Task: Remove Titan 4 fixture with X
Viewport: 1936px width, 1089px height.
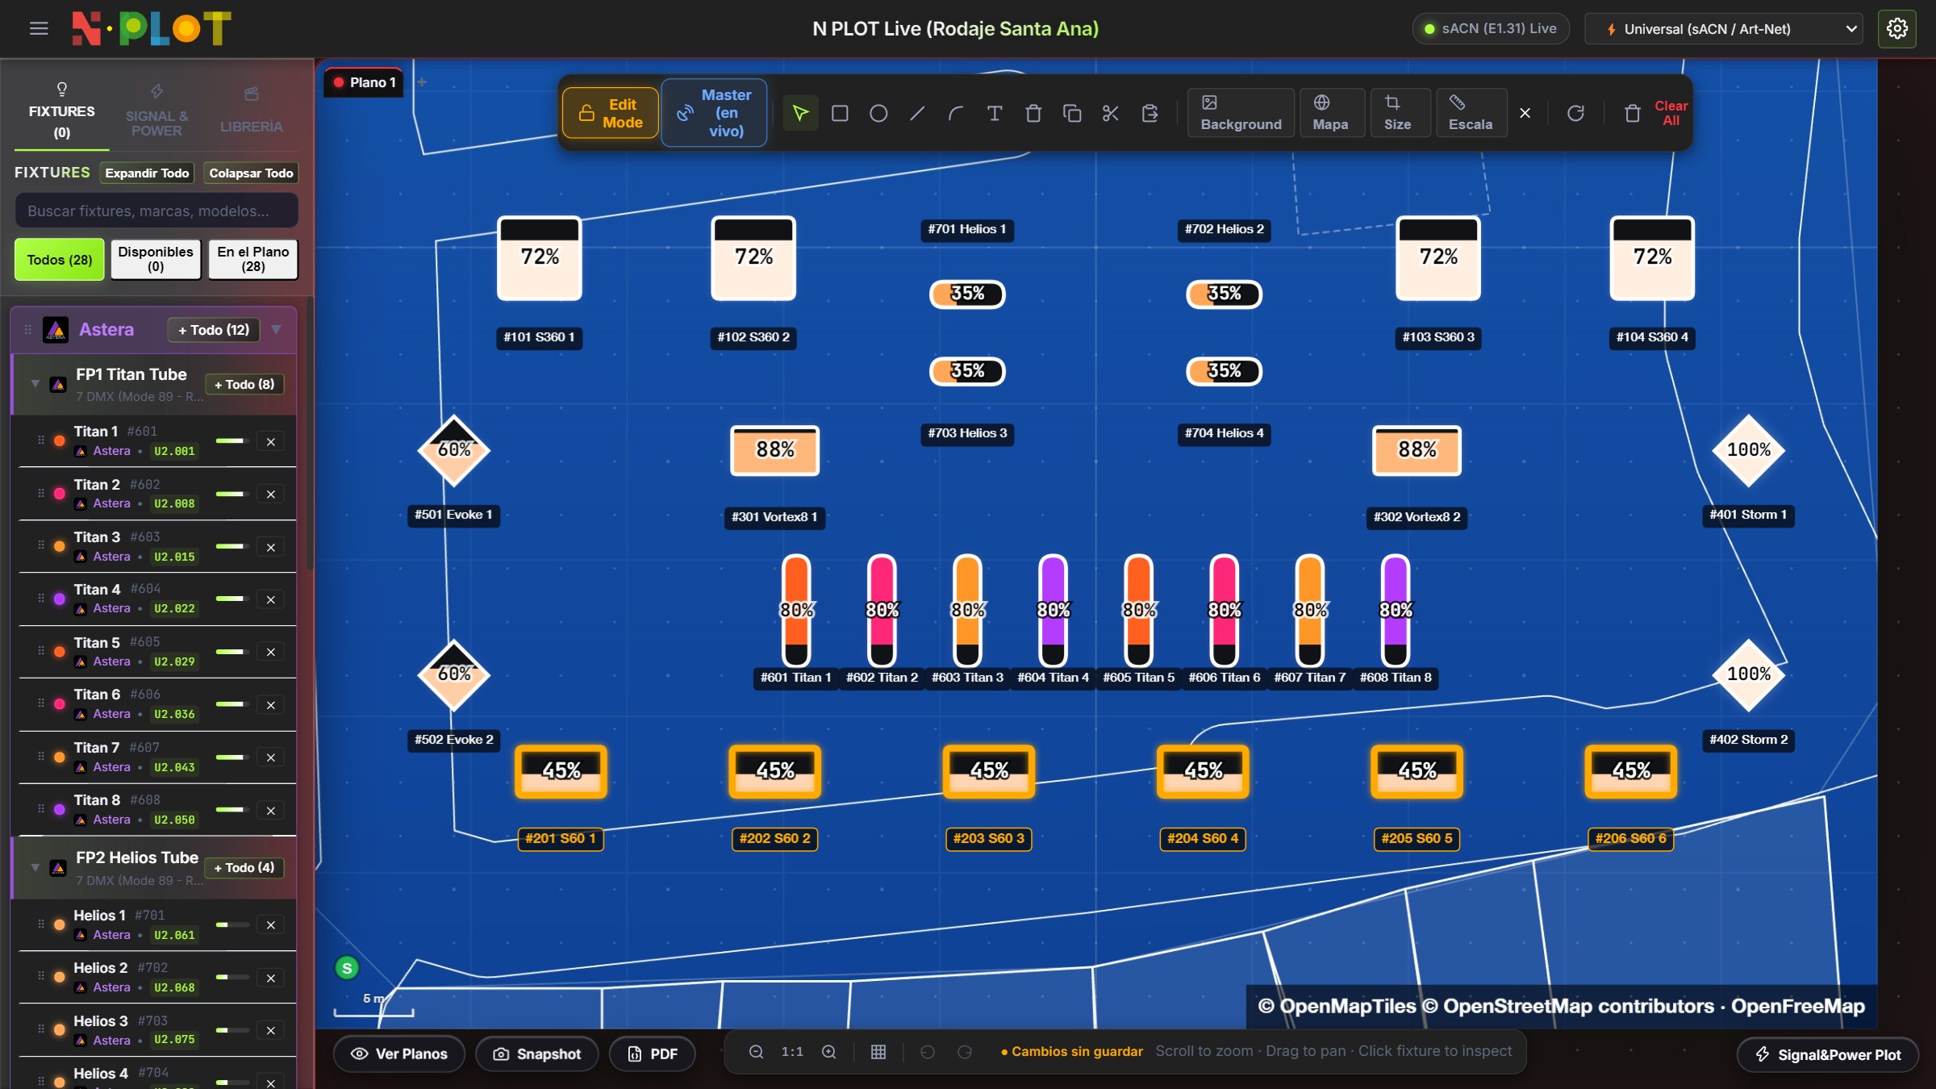Action: [x=271, y=599]
